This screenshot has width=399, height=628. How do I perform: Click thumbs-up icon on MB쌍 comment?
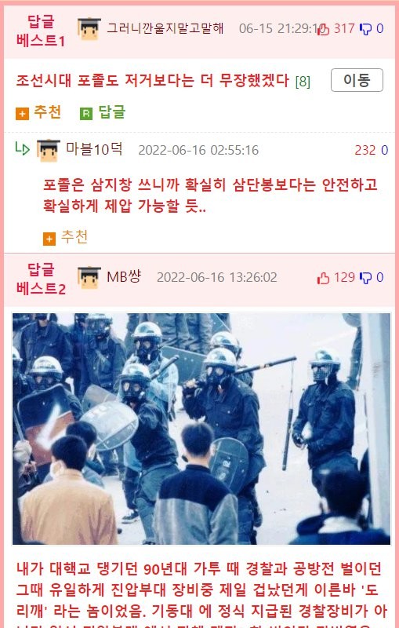324,278
